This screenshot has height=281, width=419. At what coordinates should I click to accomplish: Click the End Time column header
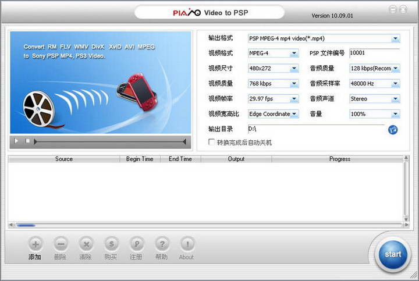[x=180, y=159]
